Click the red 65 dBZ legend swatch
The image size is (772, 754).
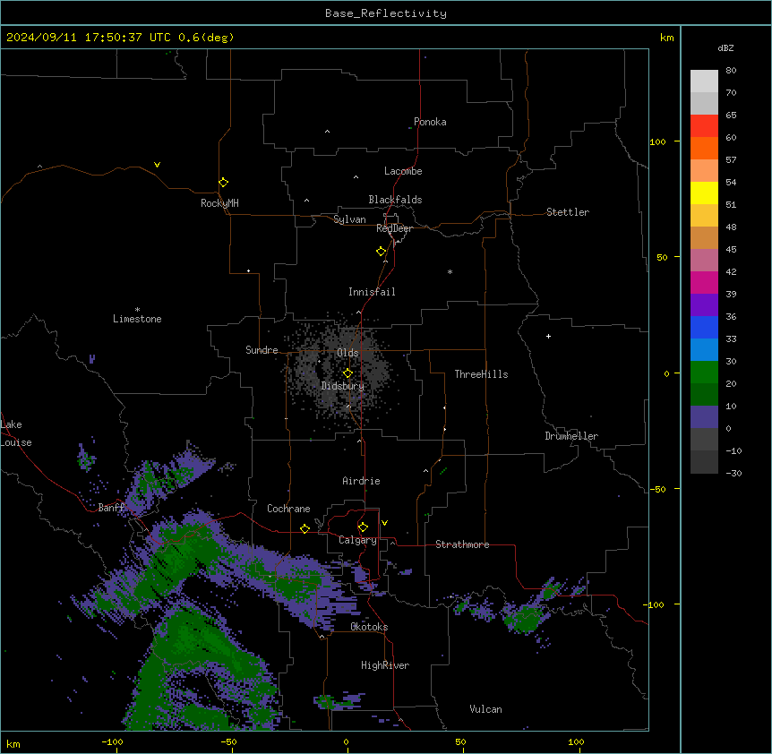click(x=704, y=126)
